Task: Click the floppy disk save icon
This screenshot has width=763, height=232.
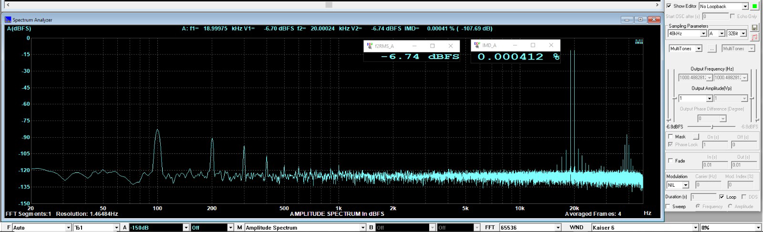Action: 754,28
